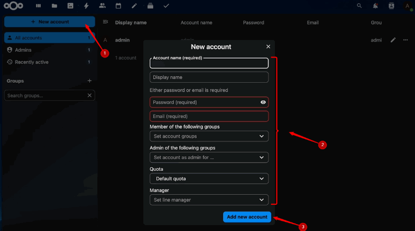Open the Deck app icon
Image resolution: width=415 pixels, height=231 pixels.
[x=150, y=5]
